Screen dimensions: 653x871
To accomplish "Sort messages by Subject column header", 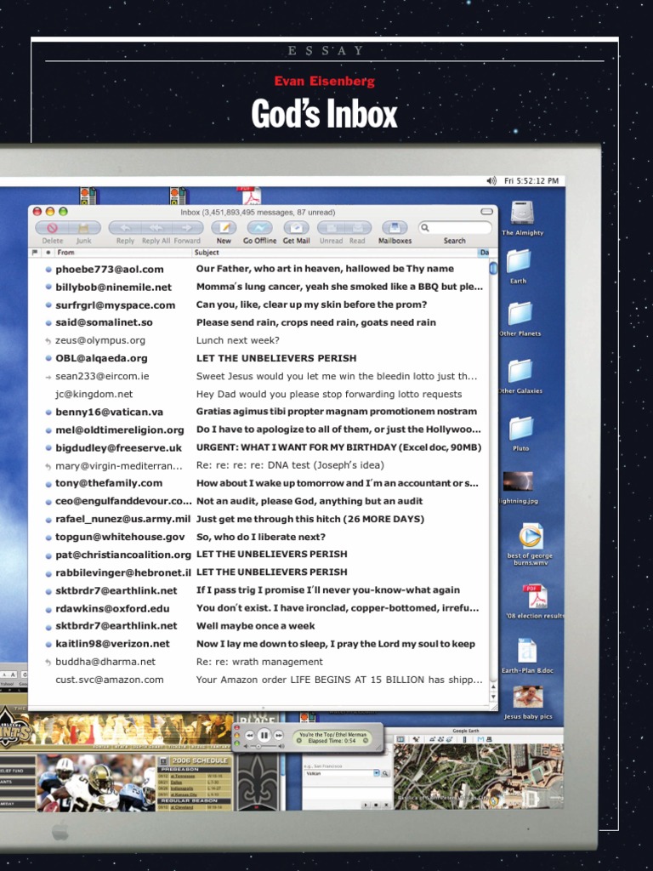I will tap(335, 252).
